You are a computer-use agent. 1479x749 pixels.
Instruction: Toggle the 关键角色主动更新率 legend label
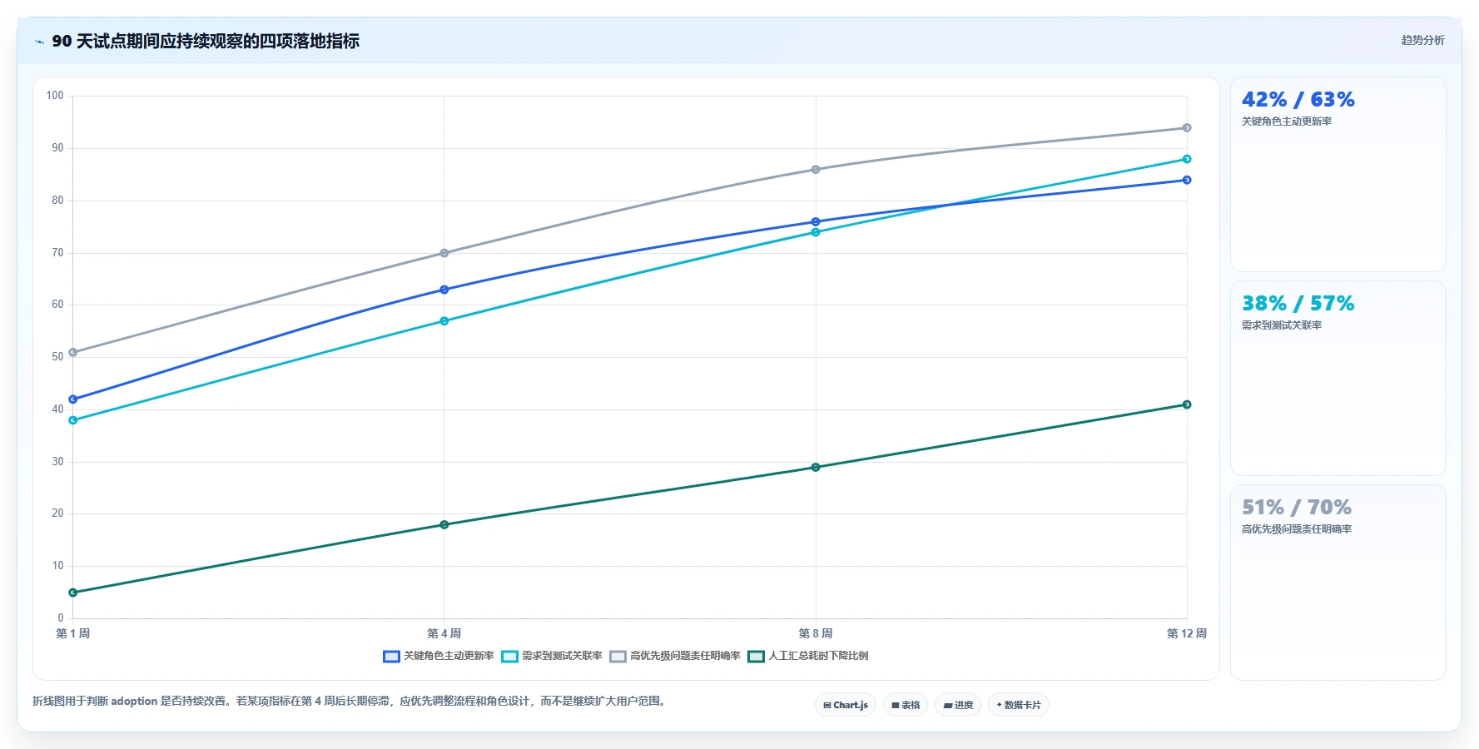coord(449,656)
